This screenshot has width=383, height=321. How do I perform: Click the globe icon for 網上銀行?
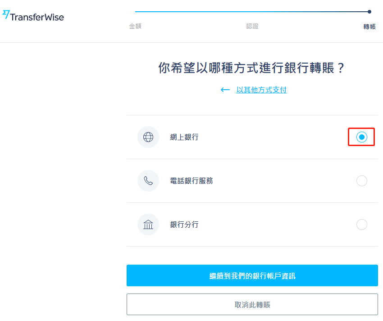pos(148,137)
